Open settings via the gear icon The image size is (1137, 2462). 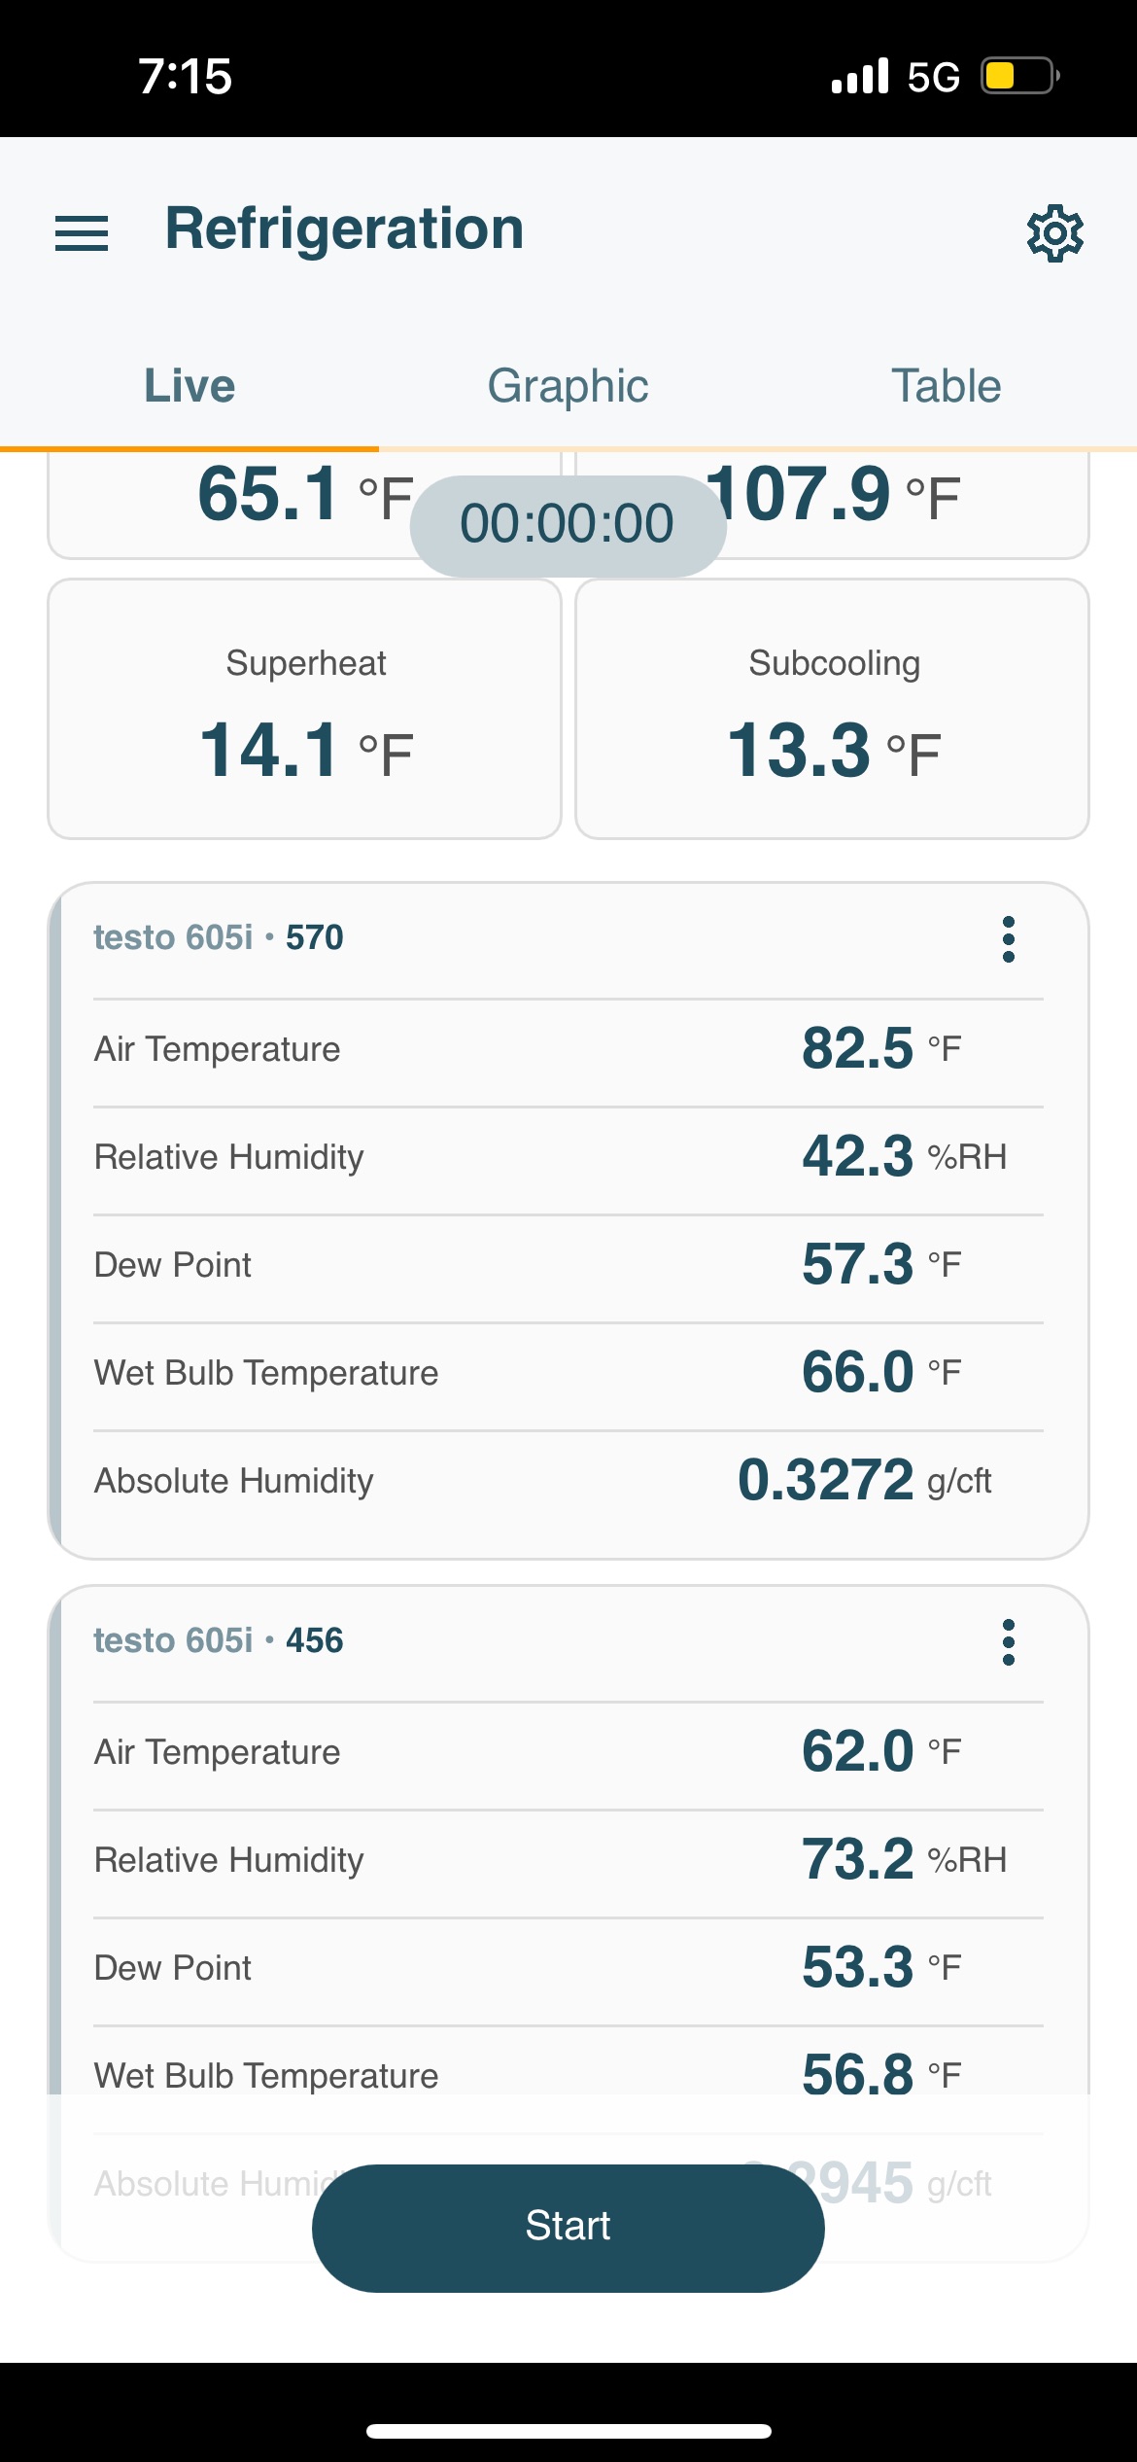click(1055, 233)
